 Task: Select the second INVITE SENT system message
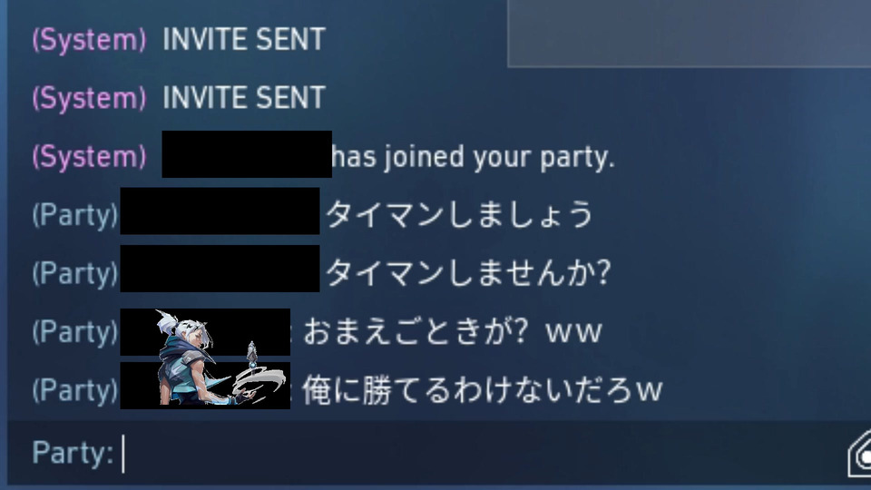[x=243, y=98]
